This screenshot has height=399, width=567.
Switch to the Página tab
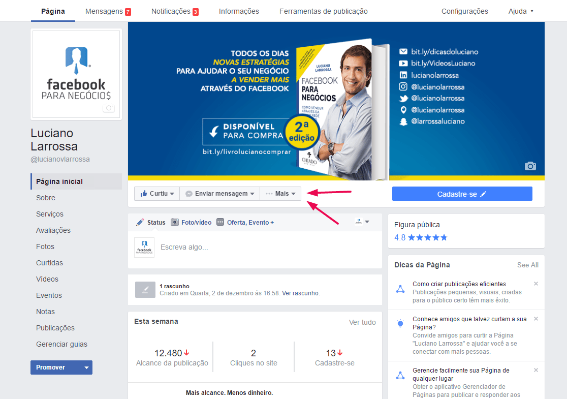tap(53, 11)
